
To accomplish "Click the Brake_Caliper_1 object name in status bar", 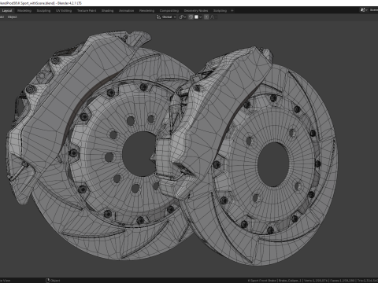I will pos(291,281).
